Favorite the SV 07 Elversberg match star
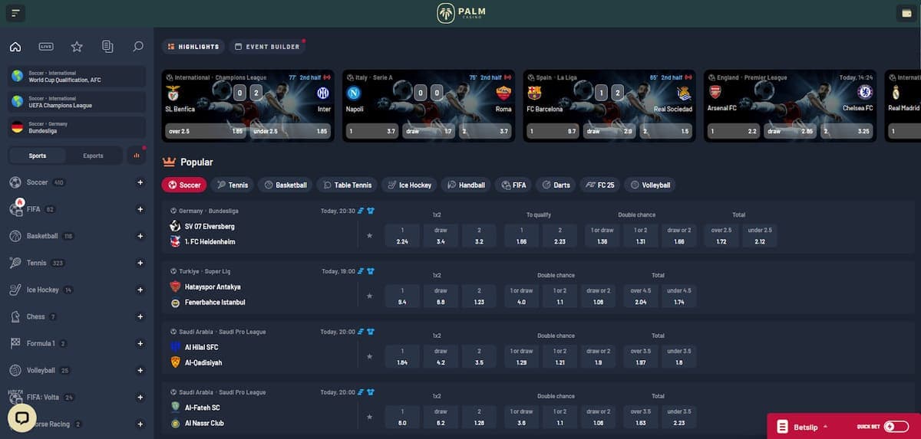This screenshot has height=439, width=921. (369, 235)
